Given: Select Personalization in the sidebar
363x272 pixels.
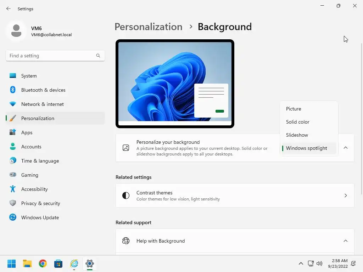Looking at the screenshot, I should point(55,118).
